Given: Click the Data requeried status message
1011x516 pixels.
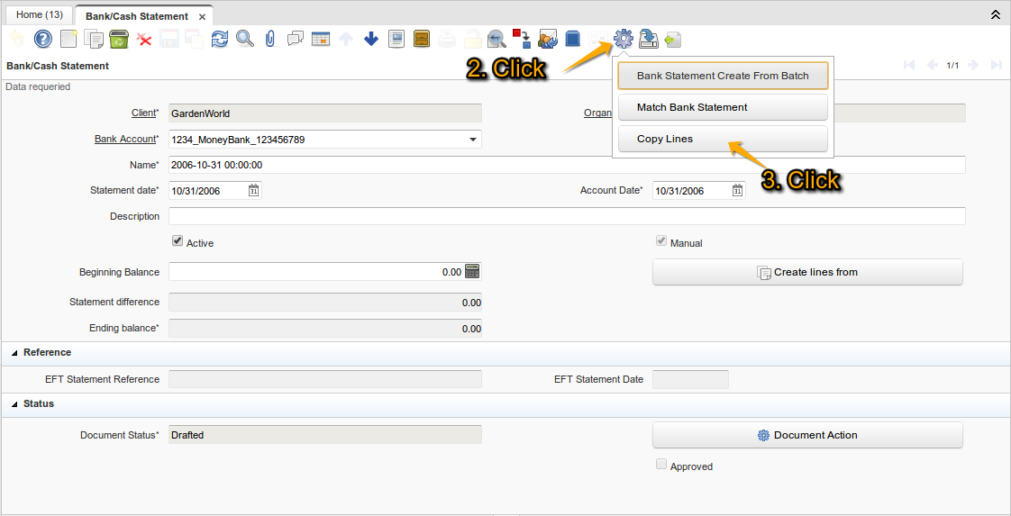Looking at the screenshot, I should 38,86.
